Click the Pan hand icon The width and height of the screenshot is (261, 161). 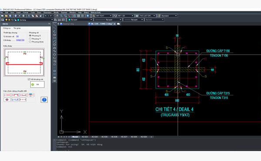coord(57,16)
